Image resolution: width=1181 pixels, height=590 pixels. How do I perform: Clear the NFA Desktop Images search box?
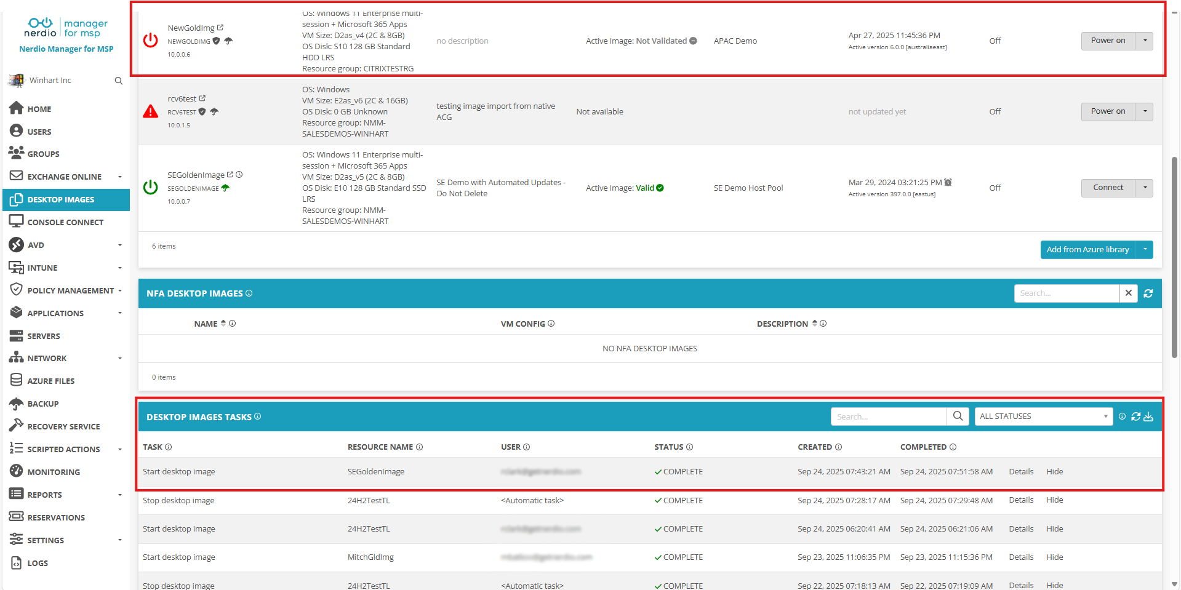(x=1128, y=293)
